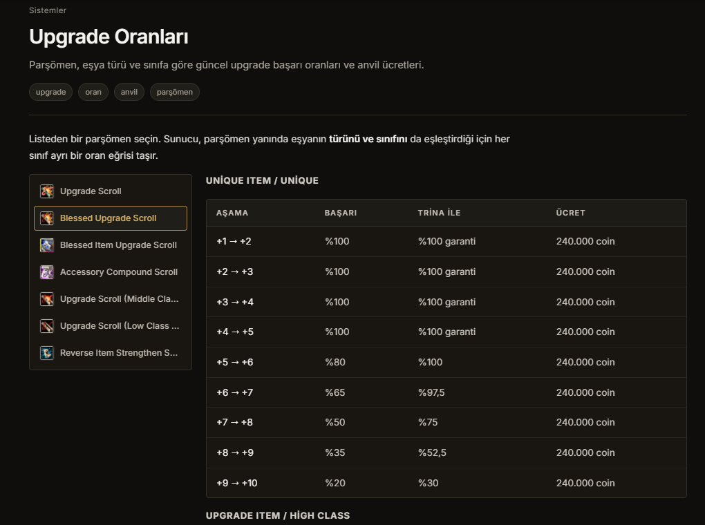Open the Upgrade Scroll (Low Class ... entry
This screenshot has width=705, height=525.
tap(111, 326)
